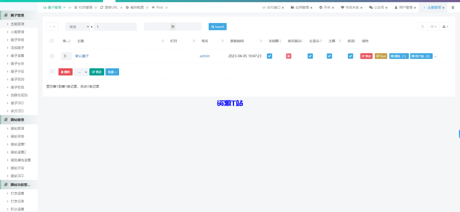Close the 公众号 tab
The height and width of the screenshot is (212, 460).
coord(386,8)
